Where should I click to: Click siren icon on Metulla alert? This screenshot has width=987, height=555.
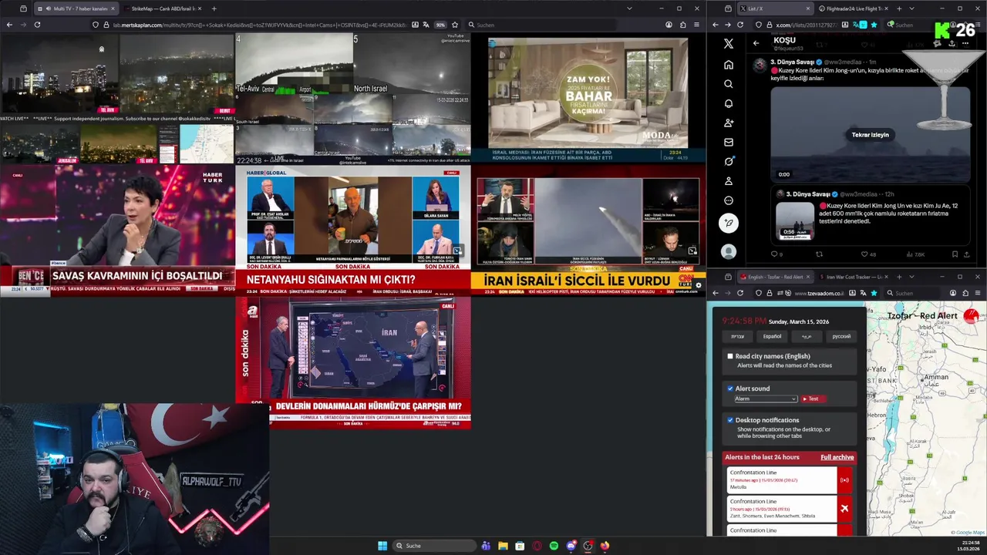pyautogui.click(x=844, y=480)
